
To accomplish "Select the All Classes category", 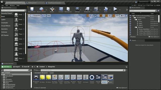I will (5, 35).
